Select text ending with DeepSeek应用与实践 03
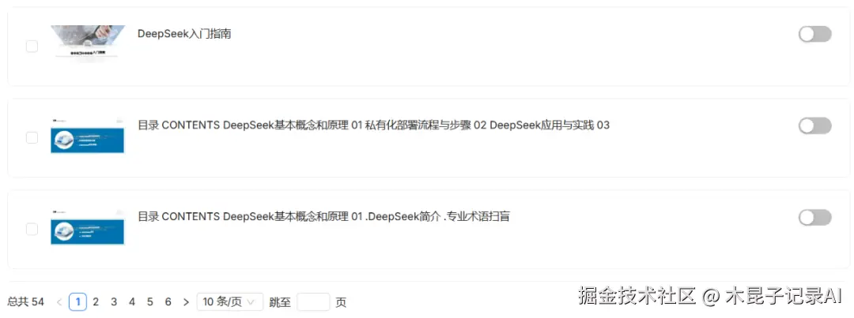This screenshot has width=854, height=318. [x=373, y=125]
